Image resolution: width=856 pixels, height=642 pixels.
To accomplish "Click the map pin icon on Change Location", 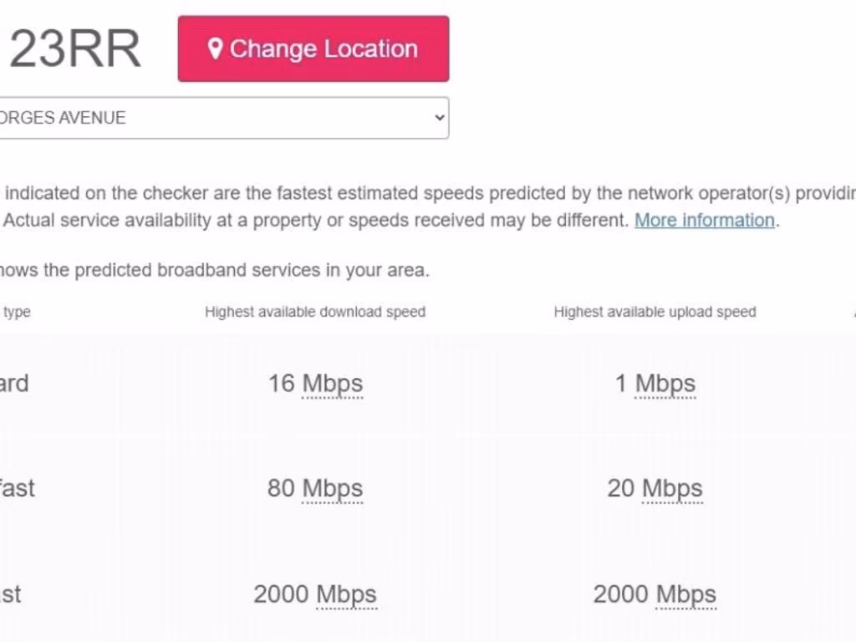I will click(215, 49).
